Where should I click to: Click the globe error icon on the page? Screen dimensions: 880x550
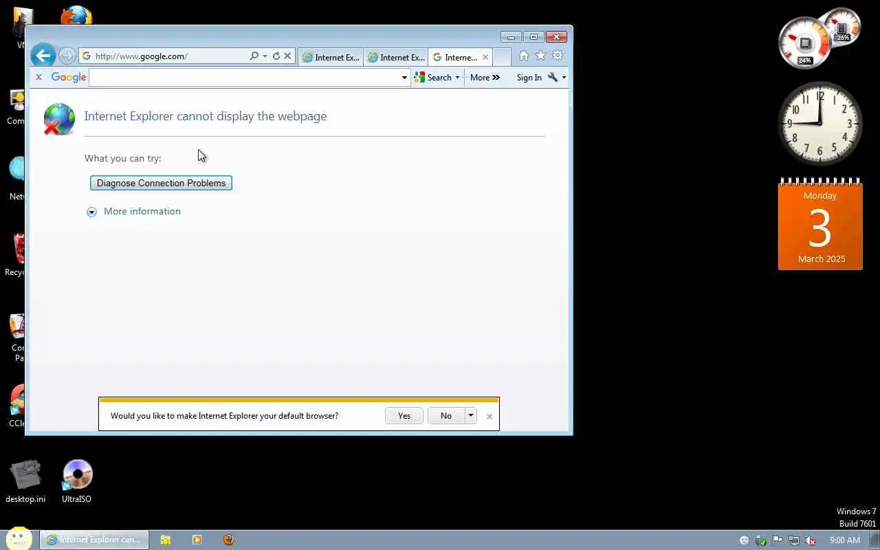[x=59, y=119]
